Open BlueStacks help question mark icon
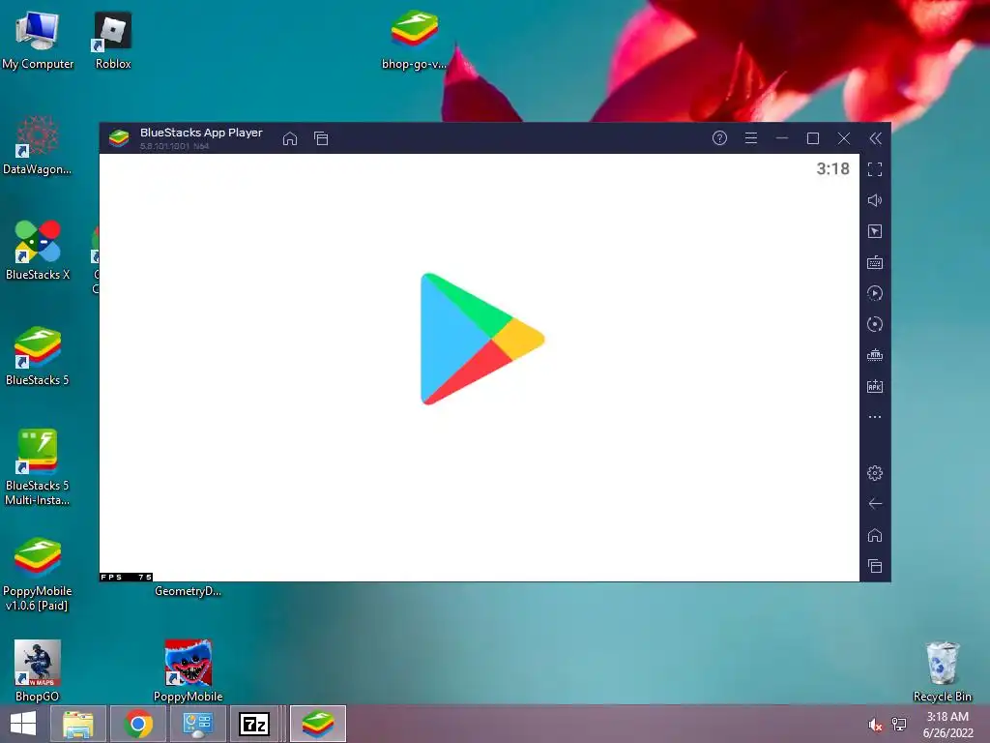The image size is (990, 743). coord(719,137)
